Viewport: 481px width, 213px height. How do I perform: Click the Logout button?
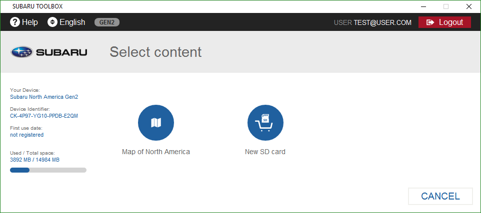[444, 22]
